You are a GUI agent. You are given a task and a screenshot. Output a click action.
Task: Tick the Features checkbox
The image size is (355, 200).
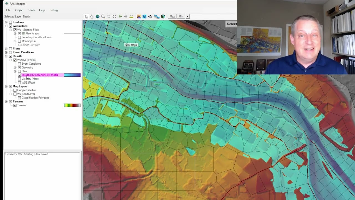[x=11, y=22]
